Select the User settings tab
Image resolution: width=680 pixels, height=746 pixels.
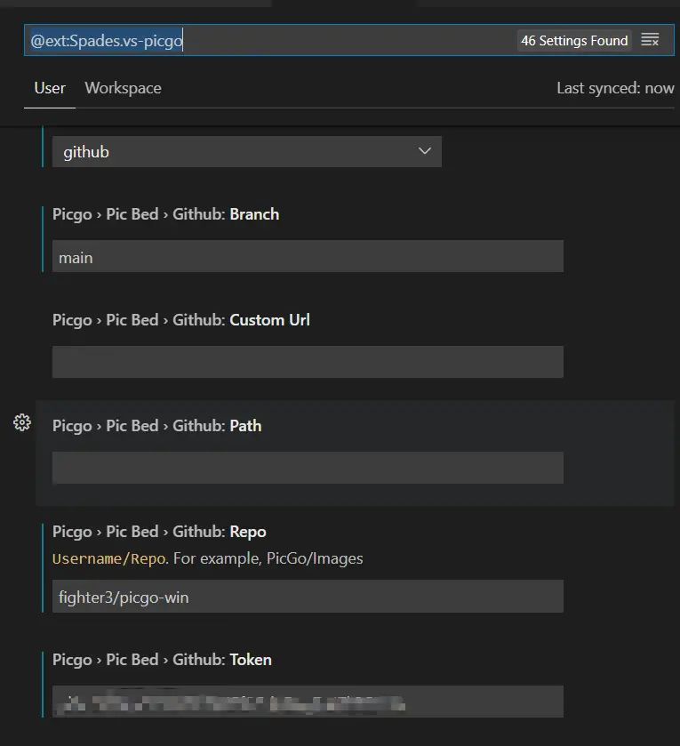coord(50,88)
